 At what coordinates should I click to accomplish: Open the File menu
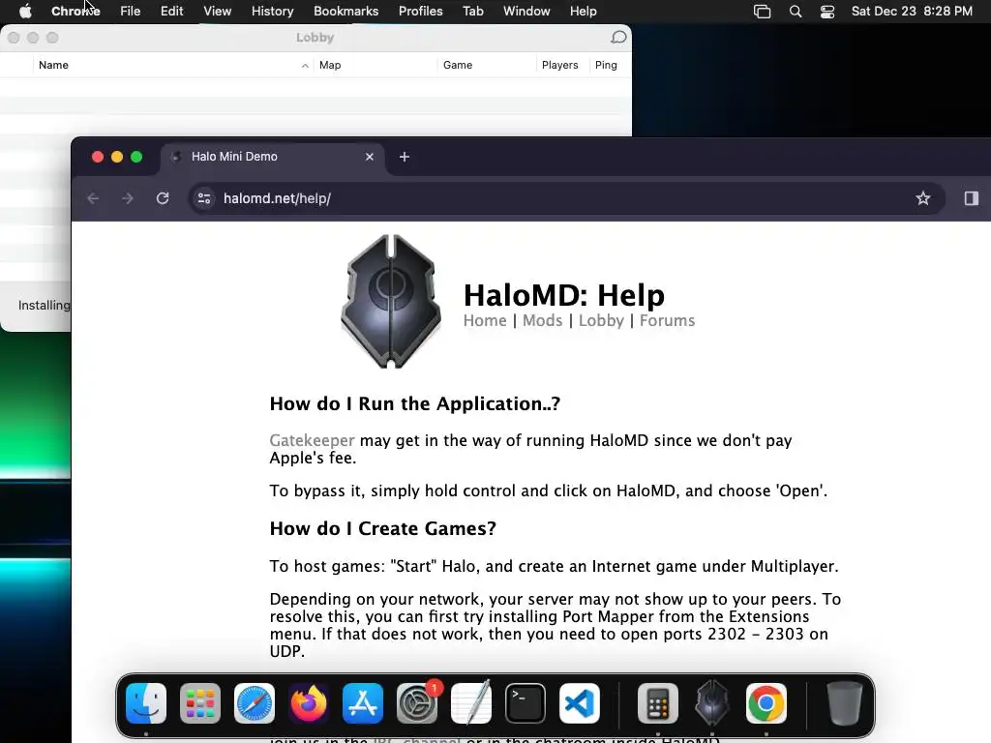[x=131, y=11]
